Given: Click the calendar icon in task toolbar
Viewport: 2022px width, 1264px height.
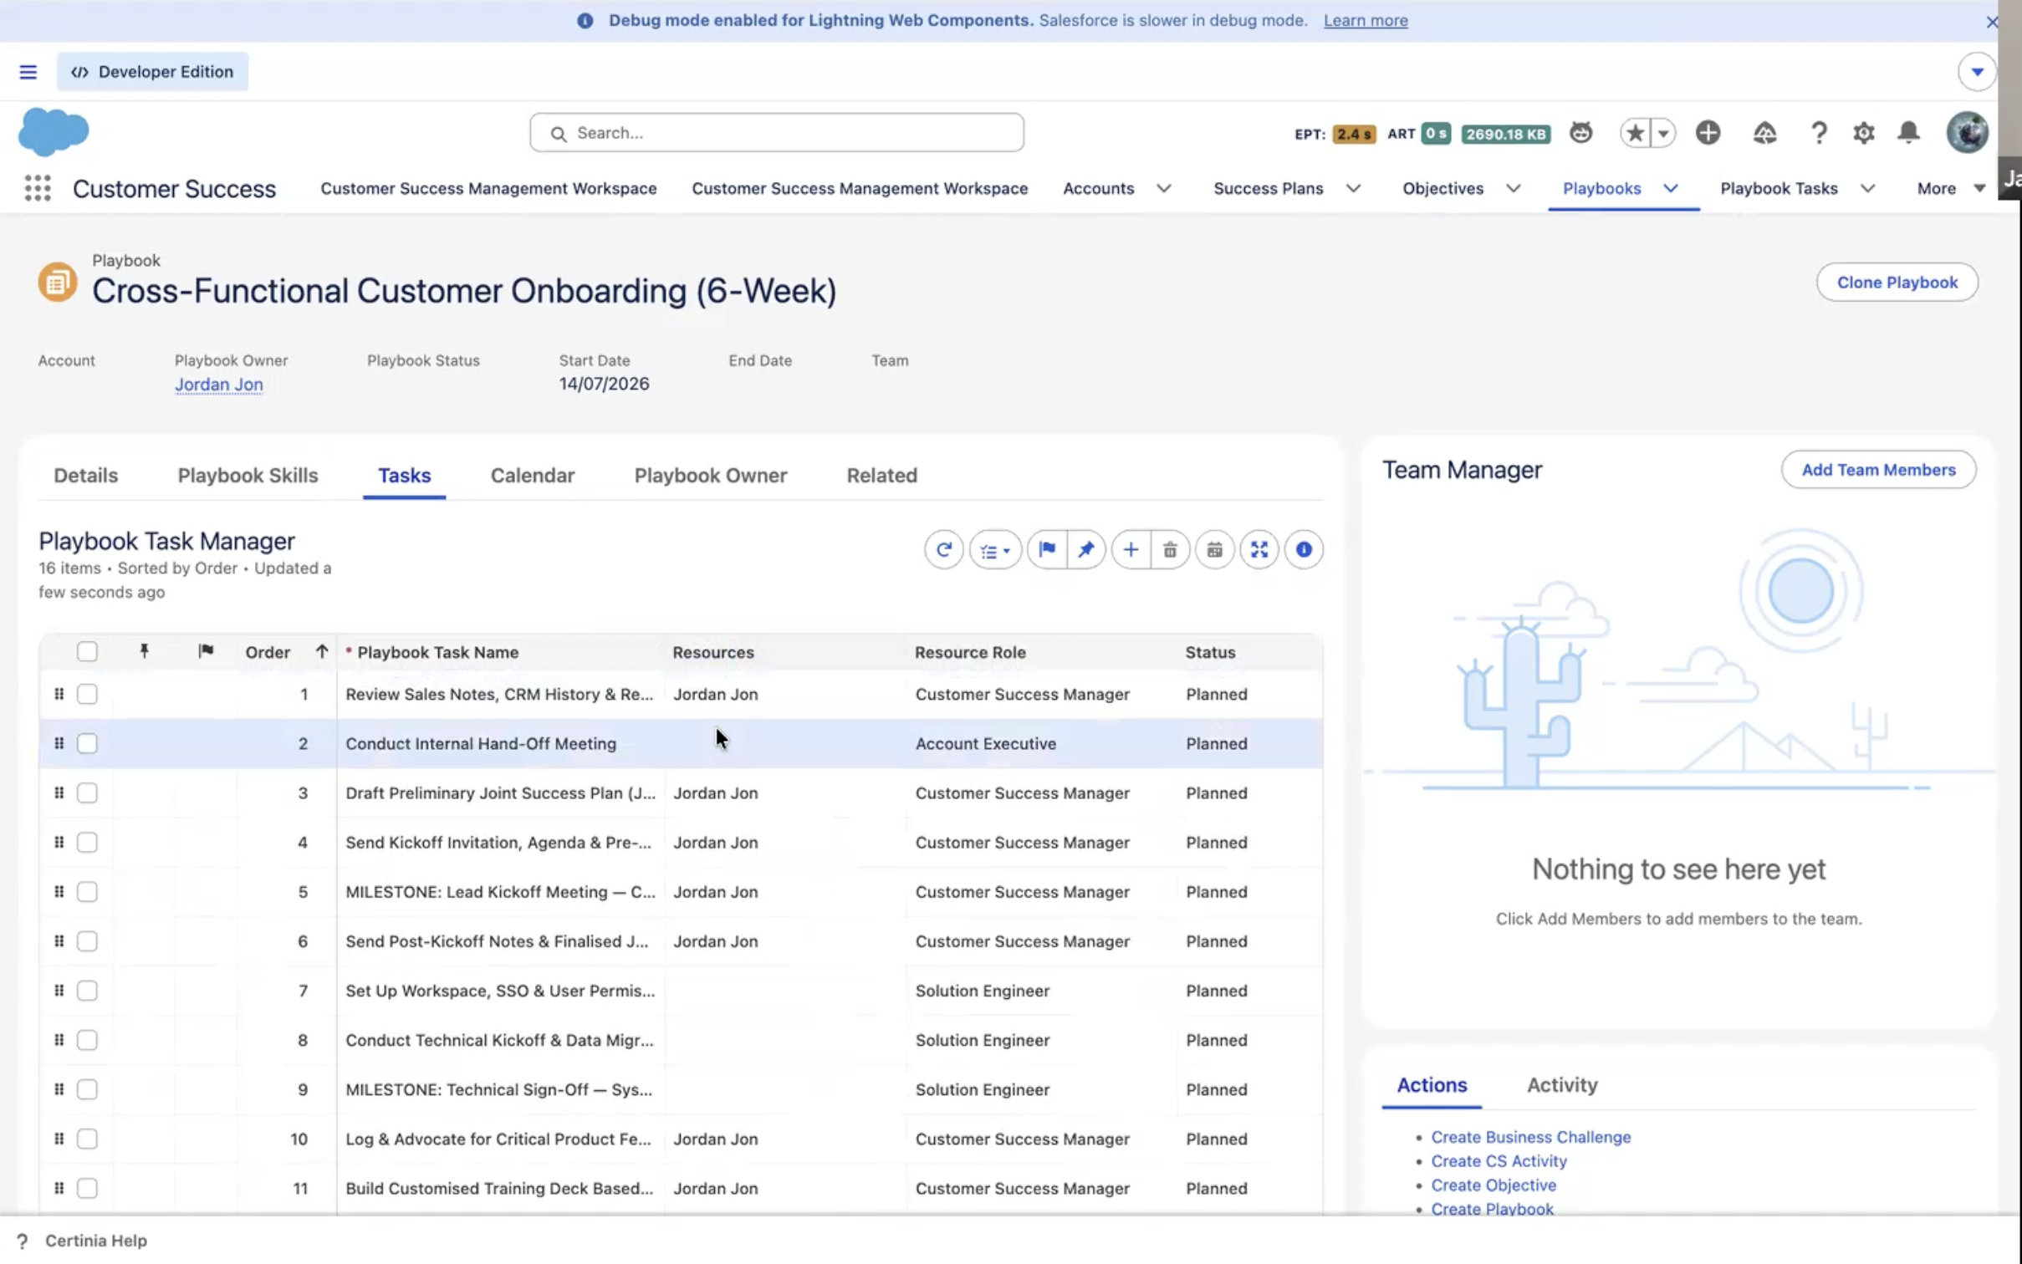Looking at the screenshot, I should pos(1214,549).
